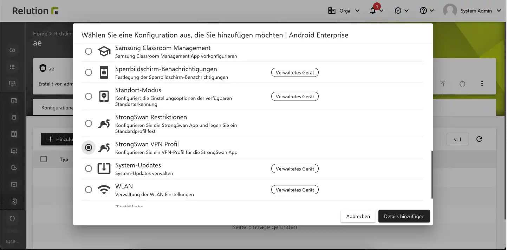Click the help question mark icon
This screenshot has width=507, height=250.
pos(423,11)
